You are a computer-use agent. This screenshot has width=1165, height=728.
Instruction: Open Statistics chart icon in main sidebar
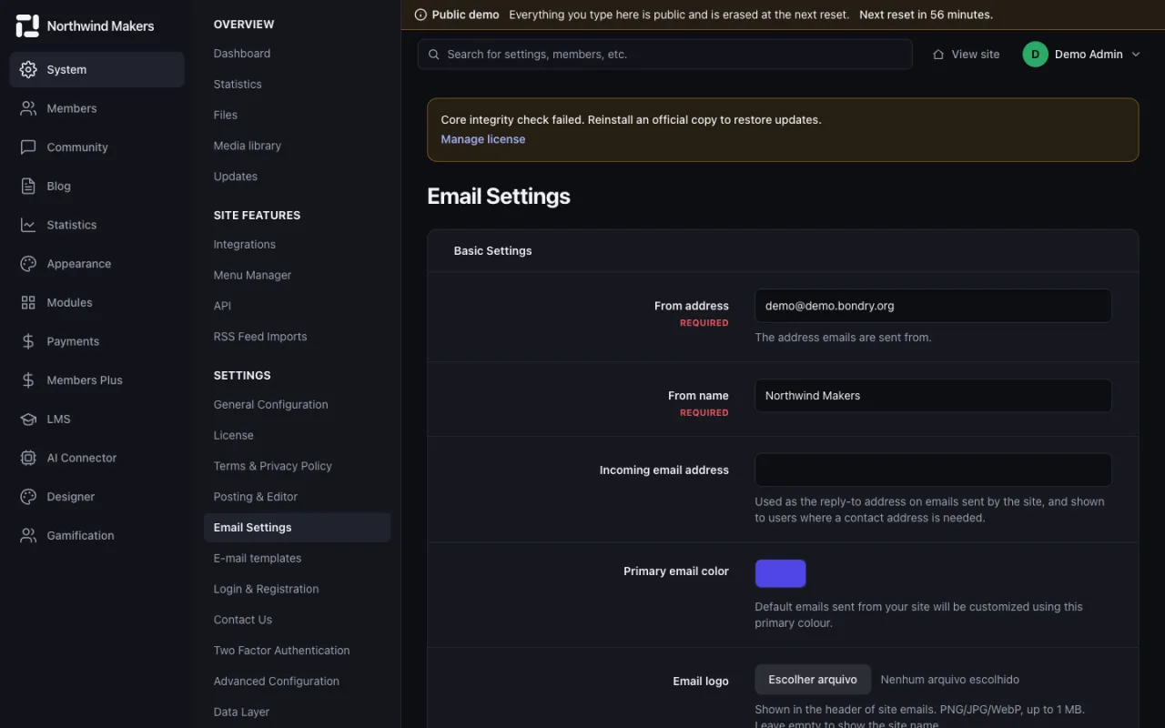[x=28, y=225]
